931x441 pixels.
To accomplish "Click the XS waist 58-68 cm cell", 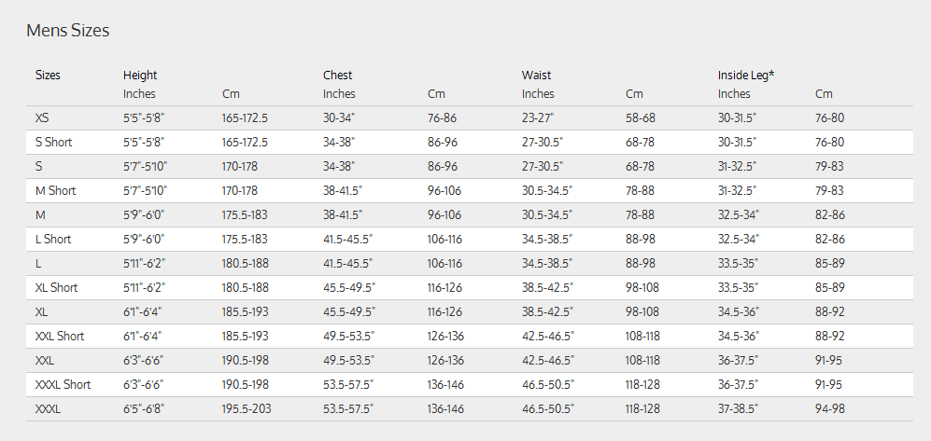I will coord(640,118).
